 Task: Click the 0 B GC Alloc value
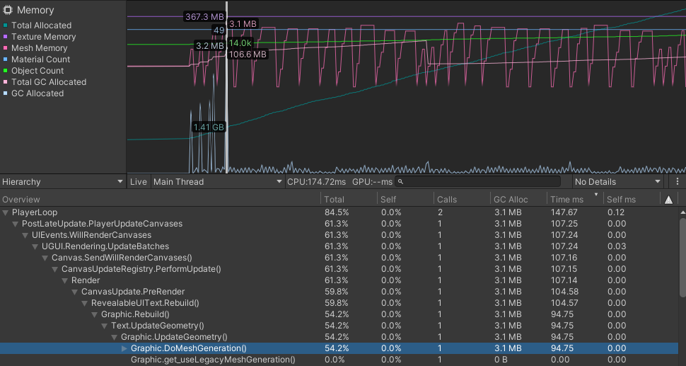point(501,360)
